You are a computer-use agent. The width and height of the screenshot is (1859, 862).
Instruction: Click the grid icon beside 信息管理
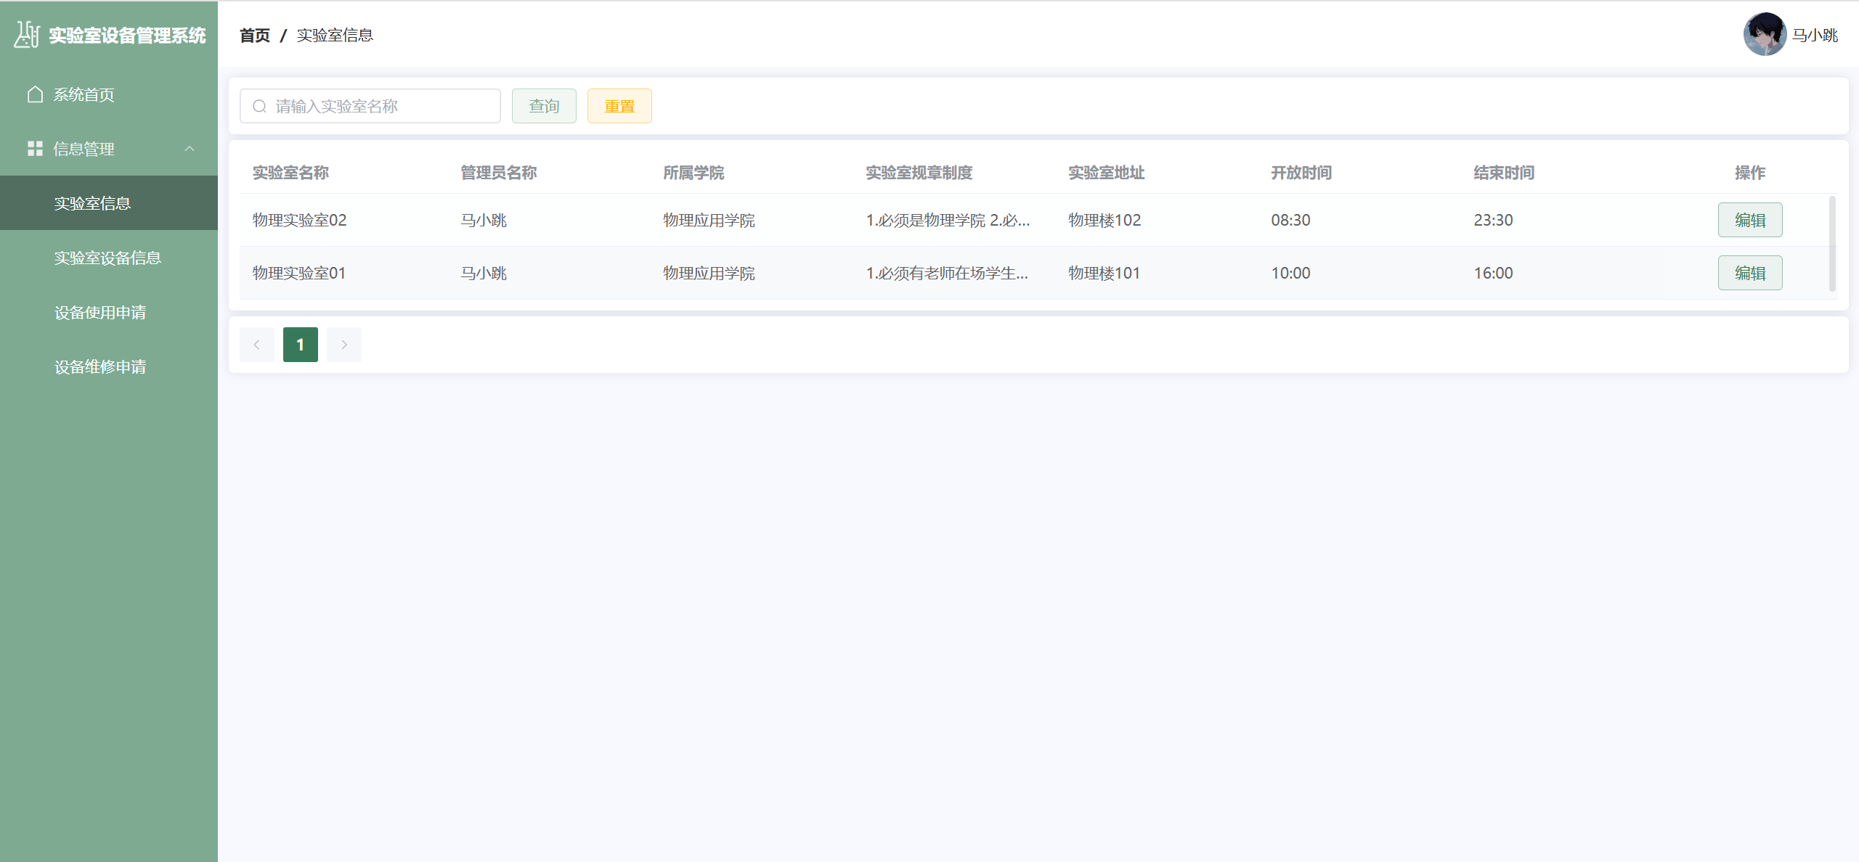coord(35,149)
